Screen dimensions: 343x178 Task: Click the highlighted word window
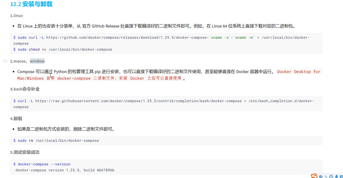(x=37, y=61)
